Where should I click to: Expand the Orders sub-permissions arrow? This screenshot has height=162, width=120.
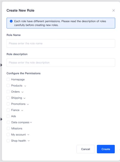click(23, 92)
